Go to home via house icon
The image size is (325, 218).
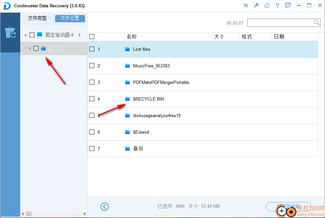tap(267, 6)
